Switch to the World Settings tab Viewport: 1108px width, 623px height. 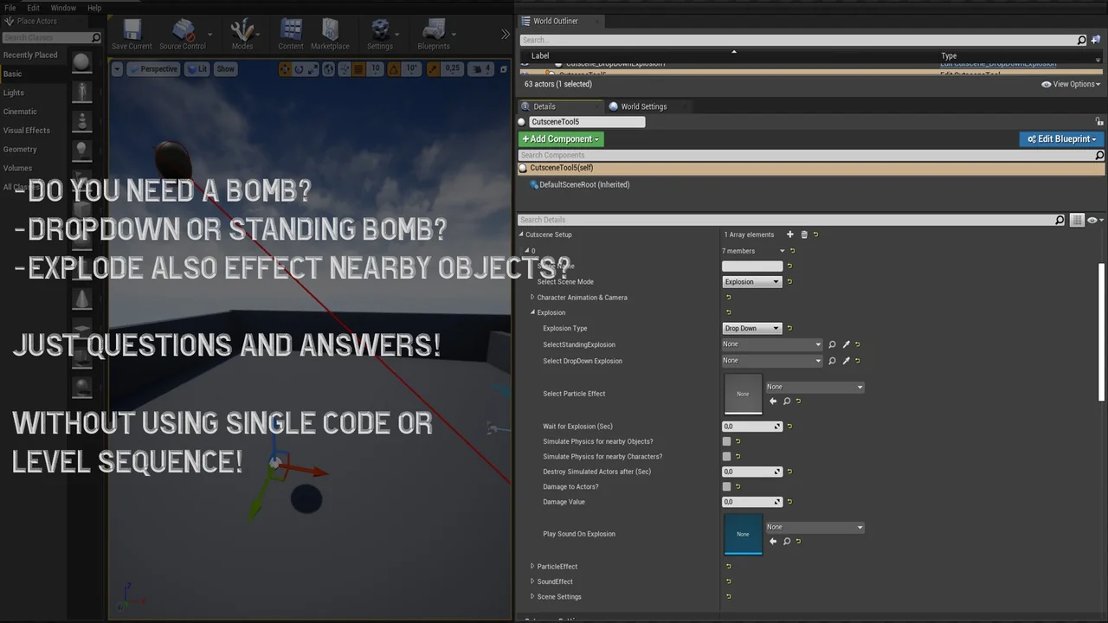click(x=643, y=106)
